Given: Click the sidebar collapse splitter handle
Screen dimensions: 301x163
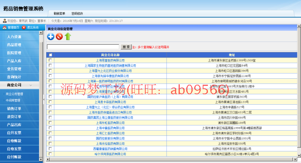Looking at the screenshot, I should click(x=44, y=99).
